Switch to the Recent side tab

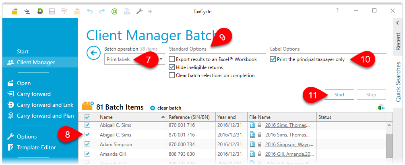pyautogui.click(x=398, y=42)
